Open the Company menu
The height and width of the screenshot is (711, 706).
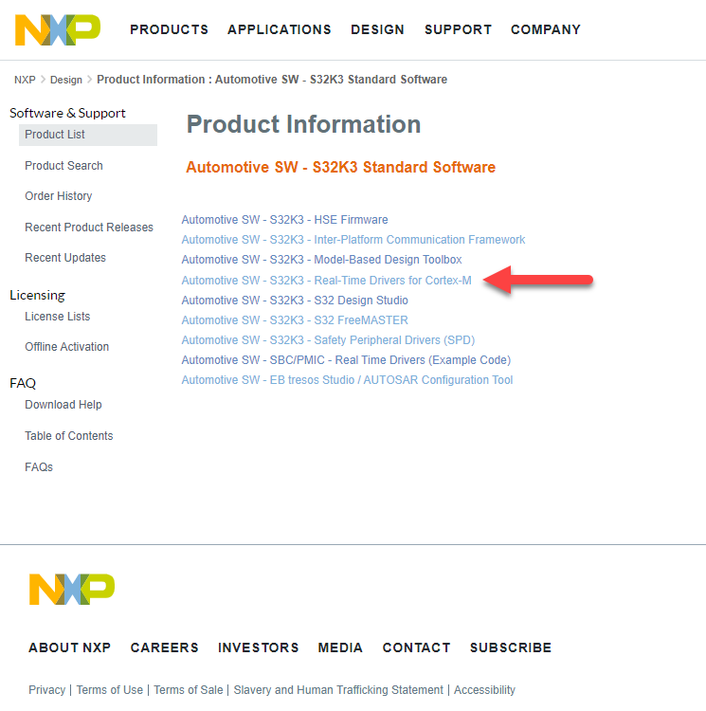point(546,29)
